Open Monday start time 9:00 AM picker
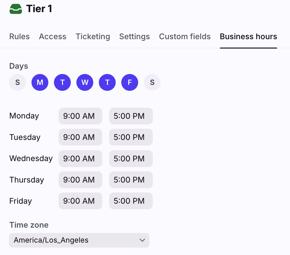Screen dimensions: 290x255 coord(80,116)
